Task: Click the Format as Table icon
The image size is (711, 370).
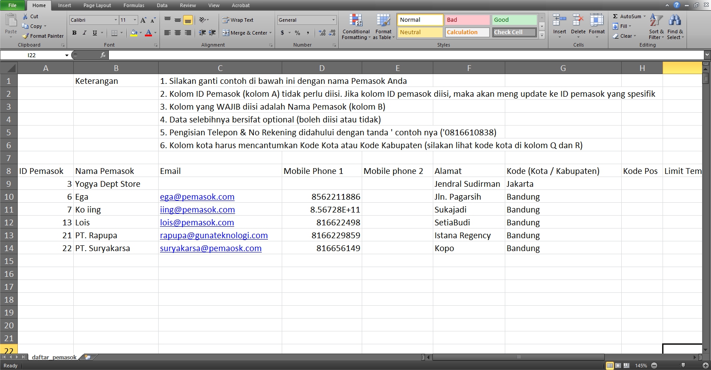Action: (x=383, y=20)
